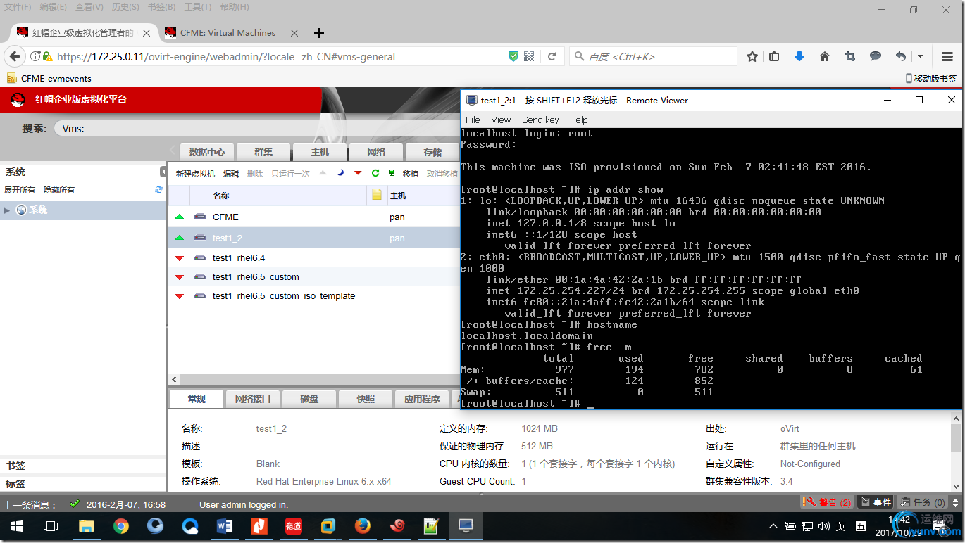965x543 pixels.
Task: Click 展开所有 in the system panel
Action: point(20,190)
